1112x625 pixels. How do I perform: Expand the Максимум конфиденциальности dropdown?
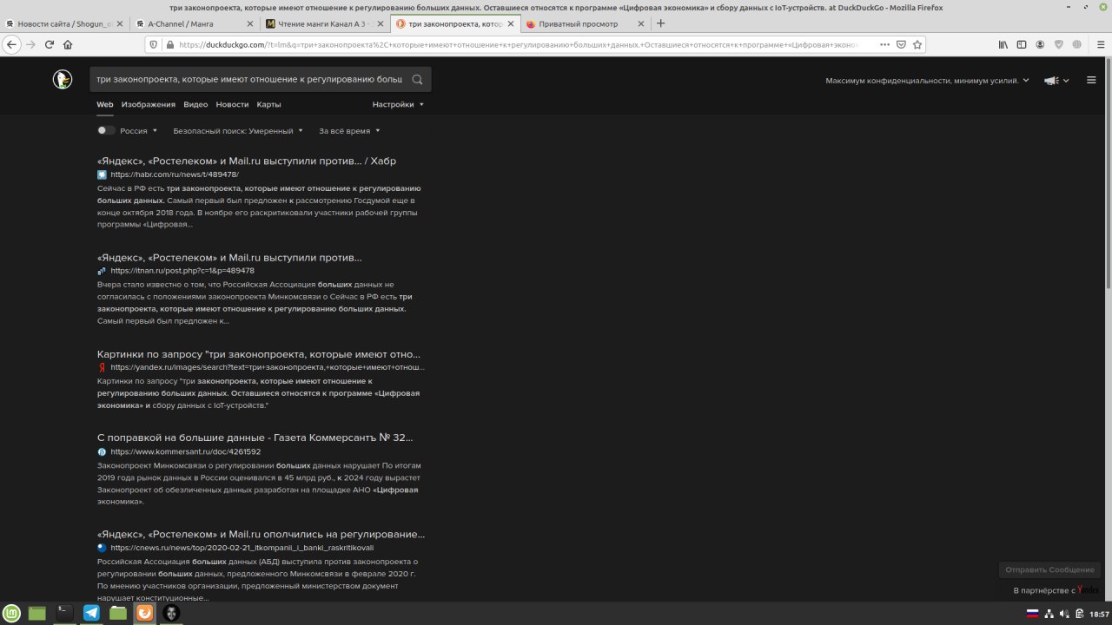[927, 81]
